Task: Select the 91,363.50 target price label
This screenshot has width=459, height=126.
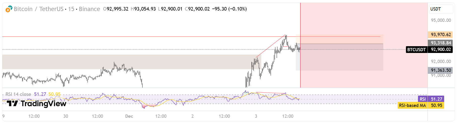Action: tap(441, 70)
